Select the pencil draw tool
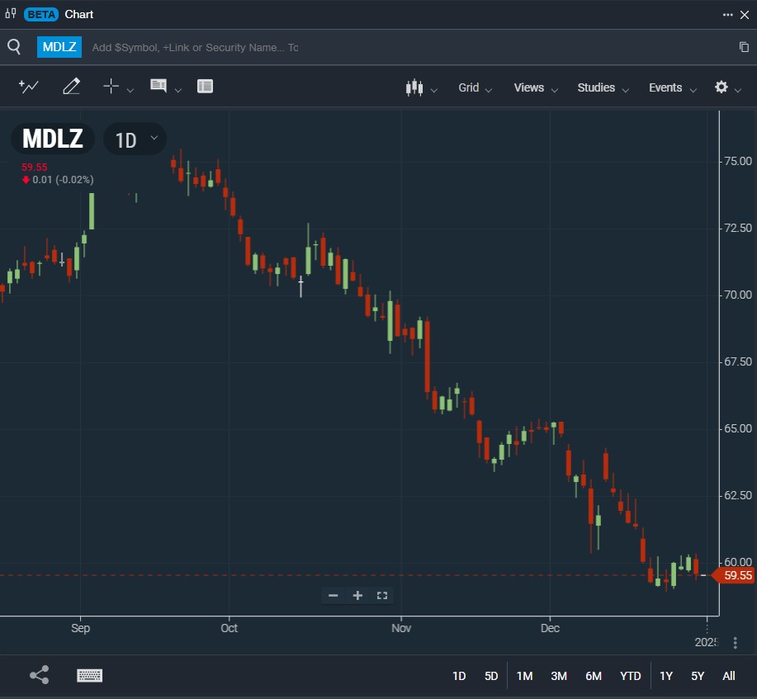757x699 pixels. point(71,87)
